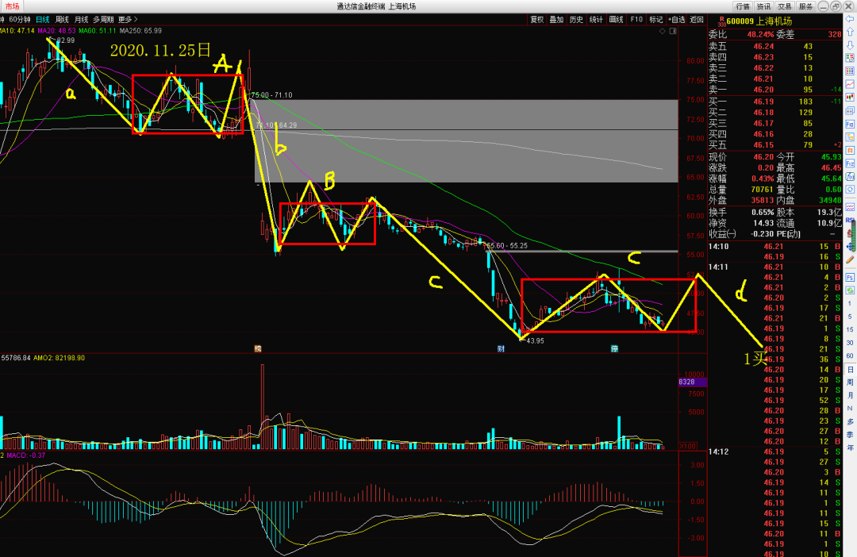This screenshot has width=857, height=557.
Task: Click the 买一 46.19 bid row
Action: pos(774,102)
